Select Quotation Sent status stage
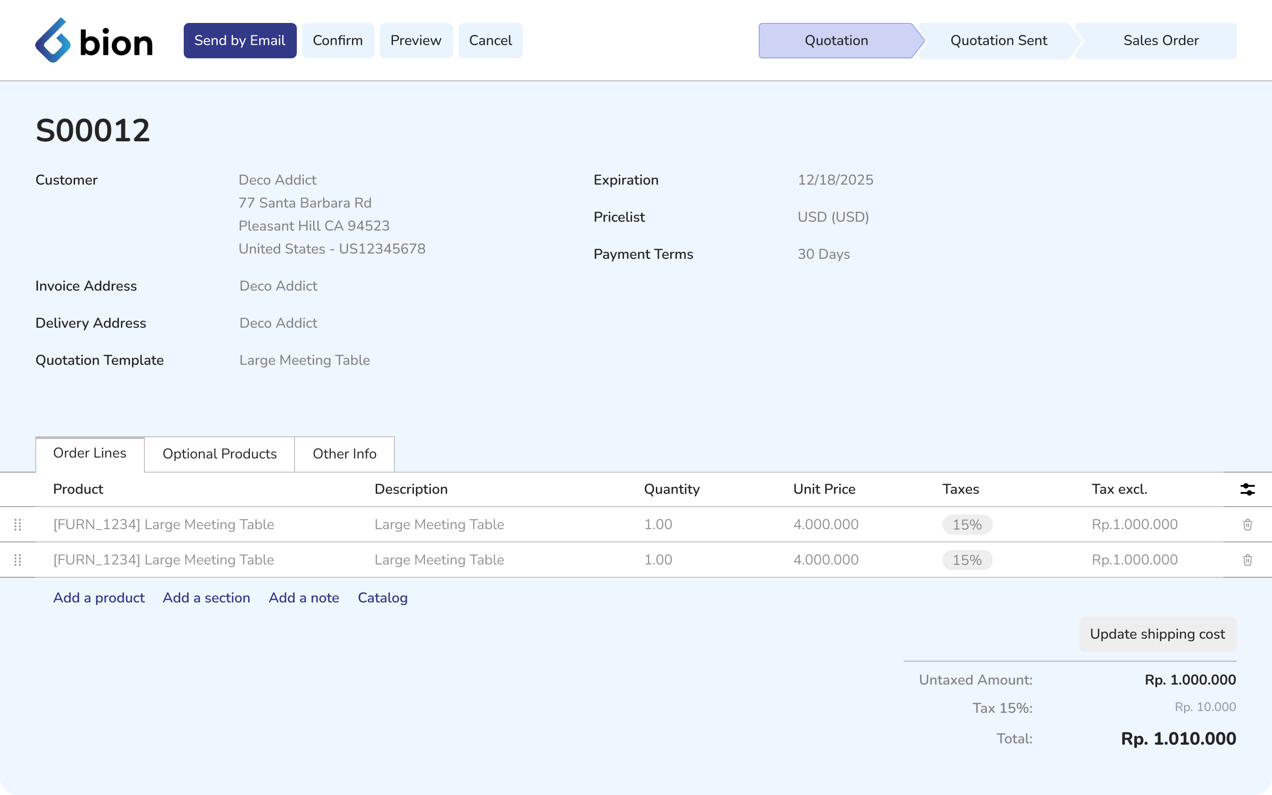The width and height of the screenshot is (1272, 795). pos(998,41)
